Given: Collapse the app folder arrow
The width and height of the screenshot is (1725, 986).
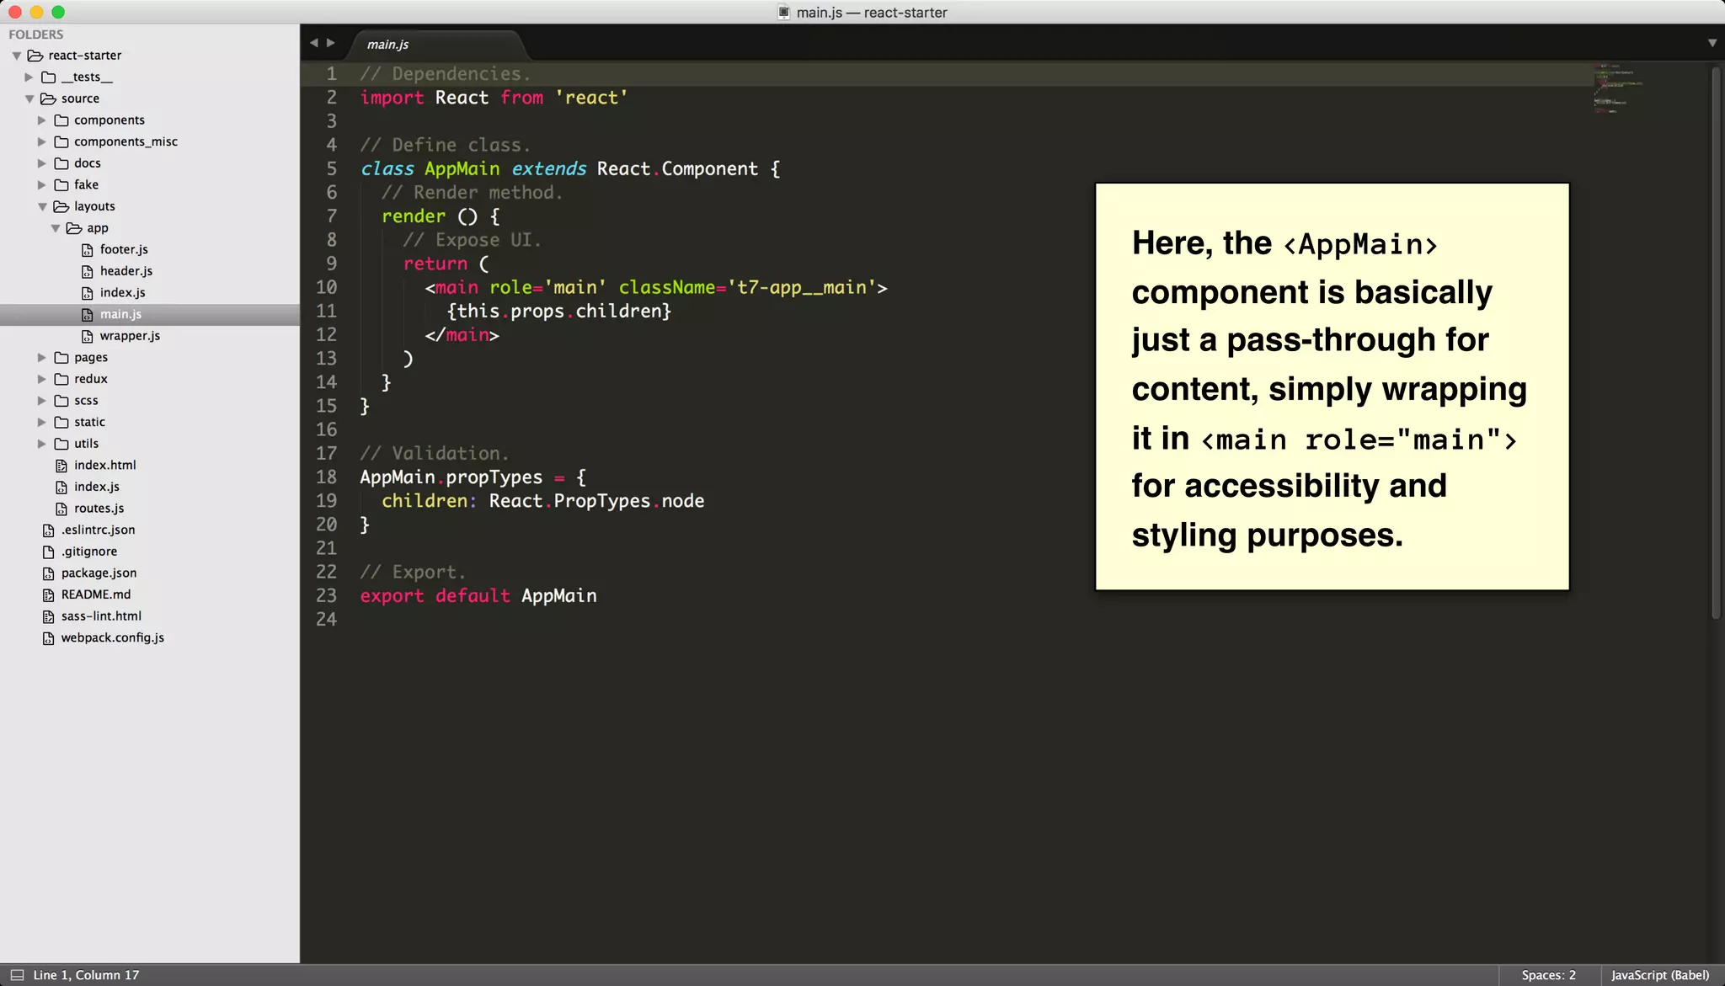Looking at the screenshot, I should click(x=55, y=228).
